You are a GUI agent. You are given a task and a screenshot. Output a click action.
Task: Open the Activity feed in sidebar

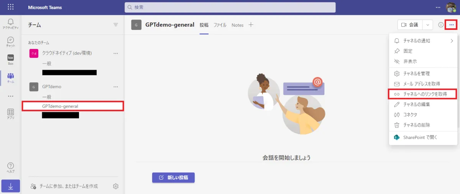[x=11, y=23]
